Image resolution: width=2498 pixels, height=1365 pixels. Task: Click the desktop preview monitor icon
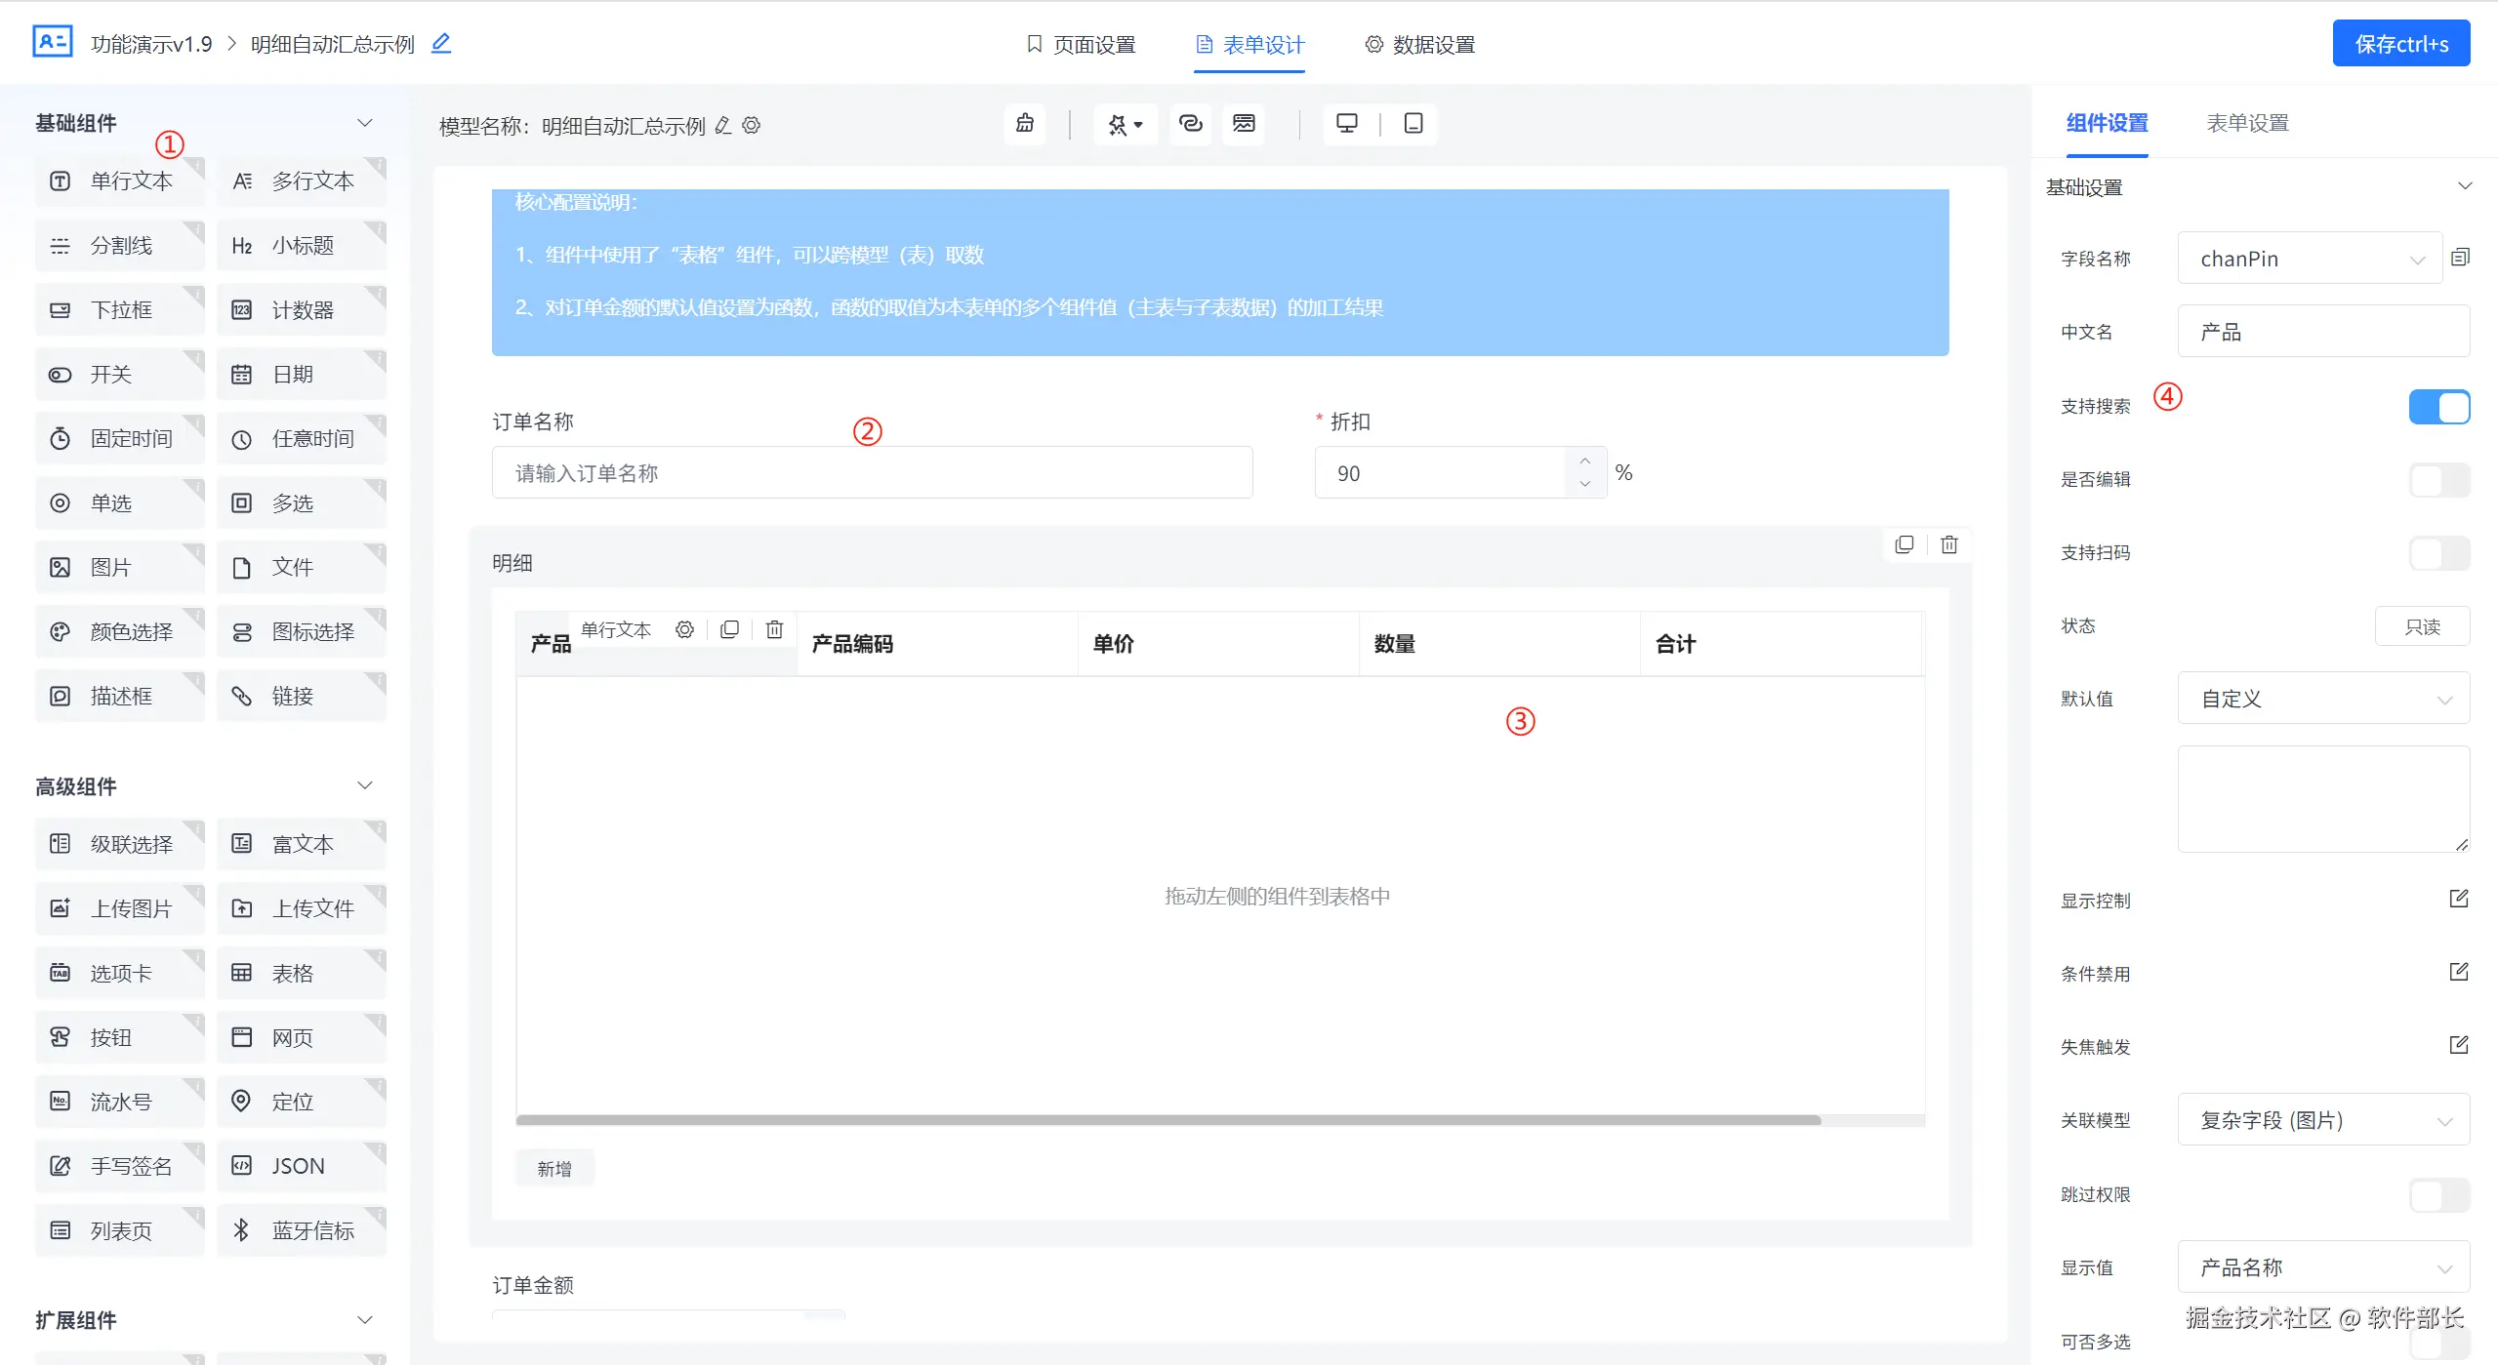pos(1346,124)
